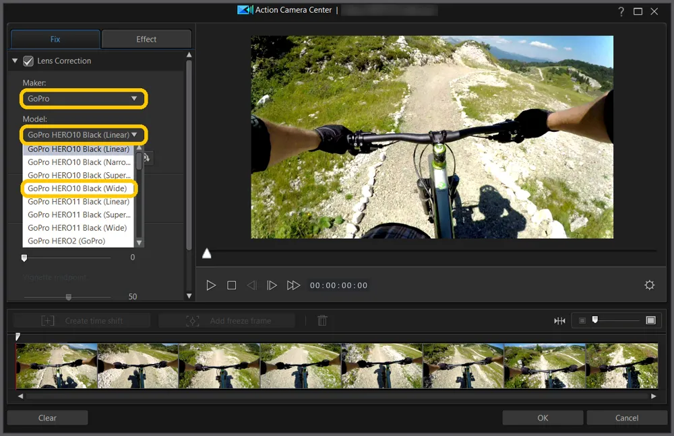
Task: Stop the video playback
Action: click(231, 285)
